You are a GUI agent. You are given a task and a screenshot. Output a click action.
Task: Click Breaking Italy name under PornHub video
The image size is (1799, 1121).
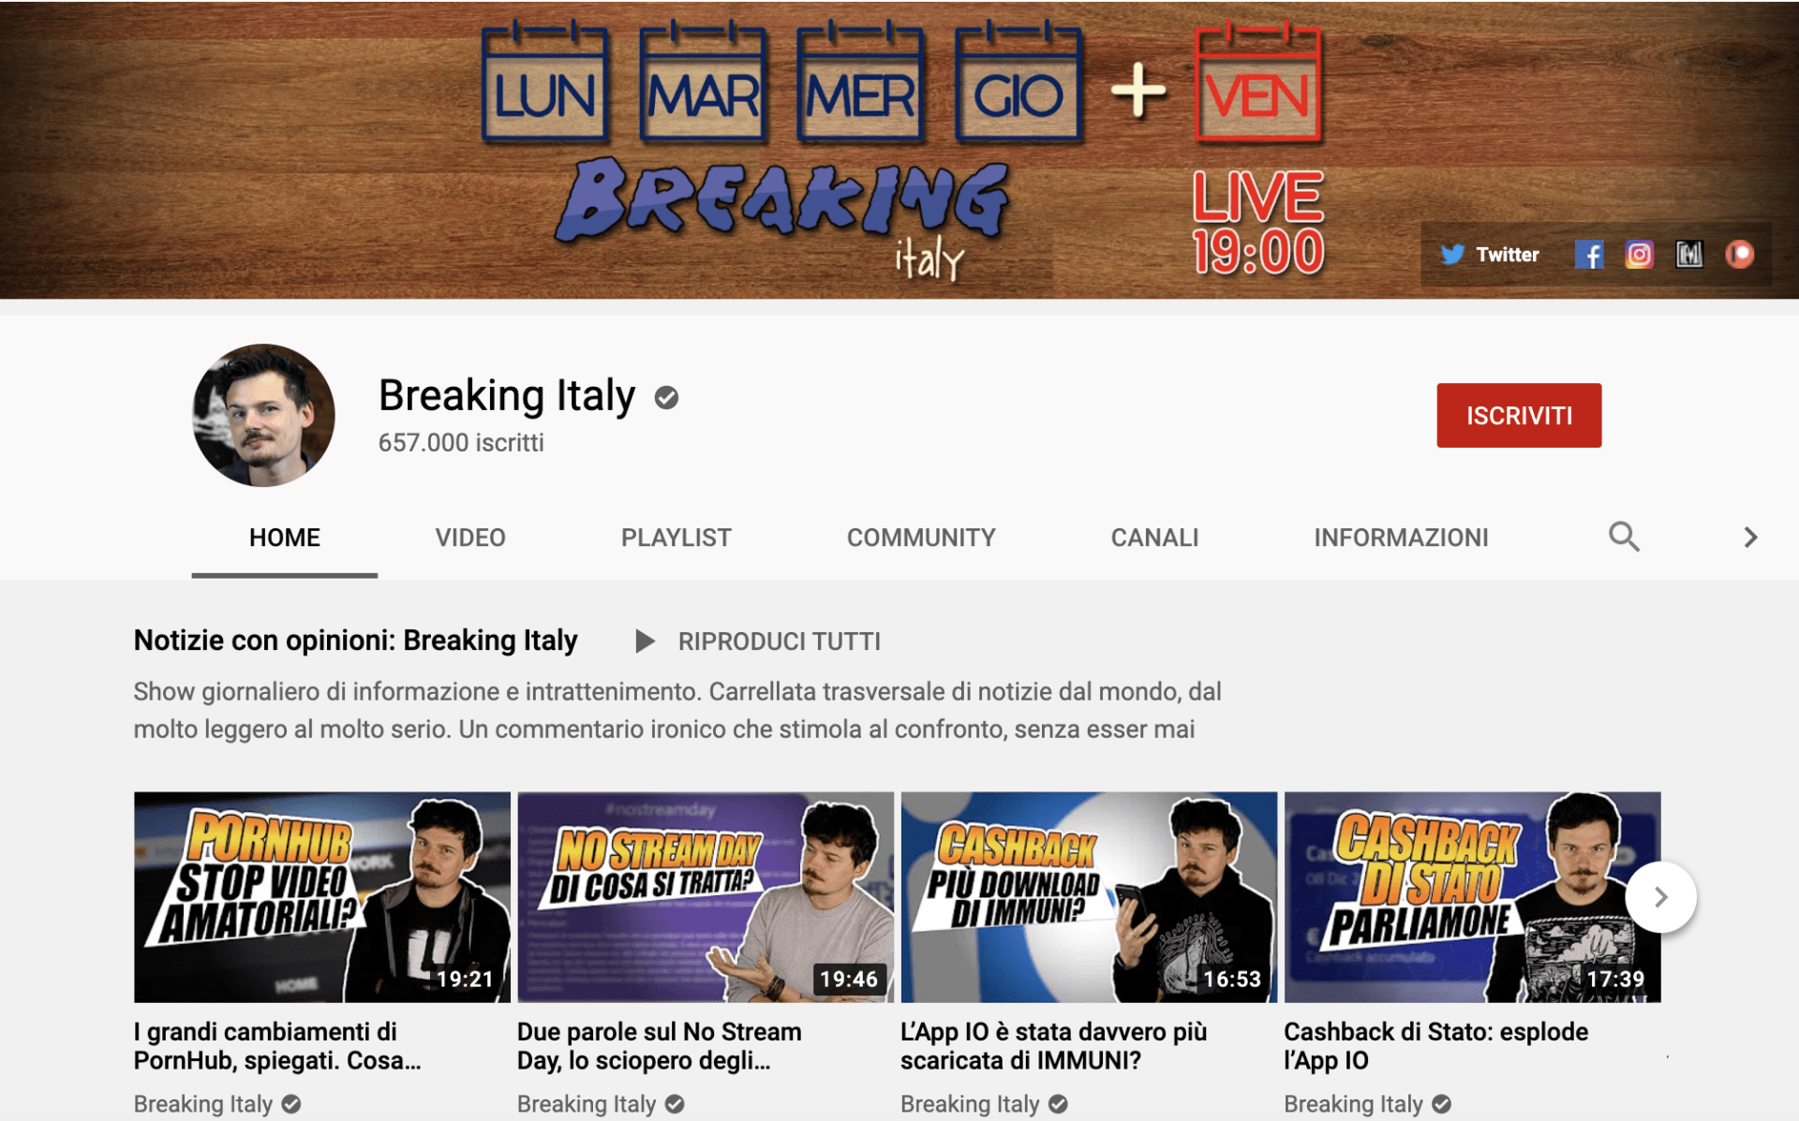[x=203, y=1104]
